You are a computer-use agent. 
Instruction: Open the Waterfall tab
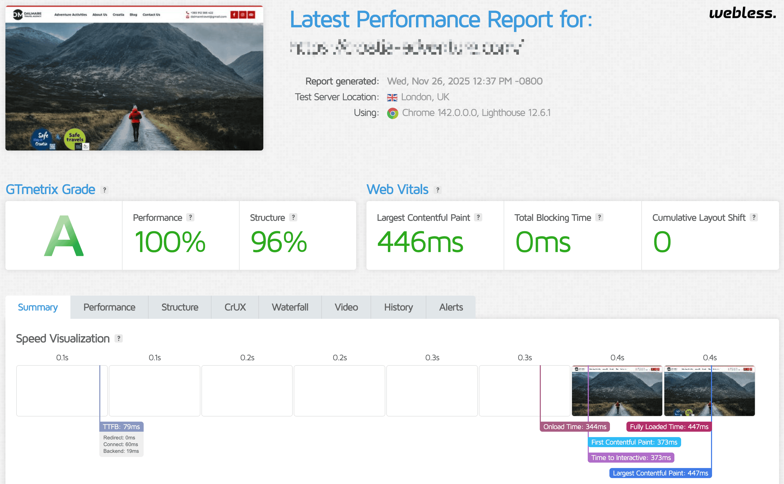290,307
